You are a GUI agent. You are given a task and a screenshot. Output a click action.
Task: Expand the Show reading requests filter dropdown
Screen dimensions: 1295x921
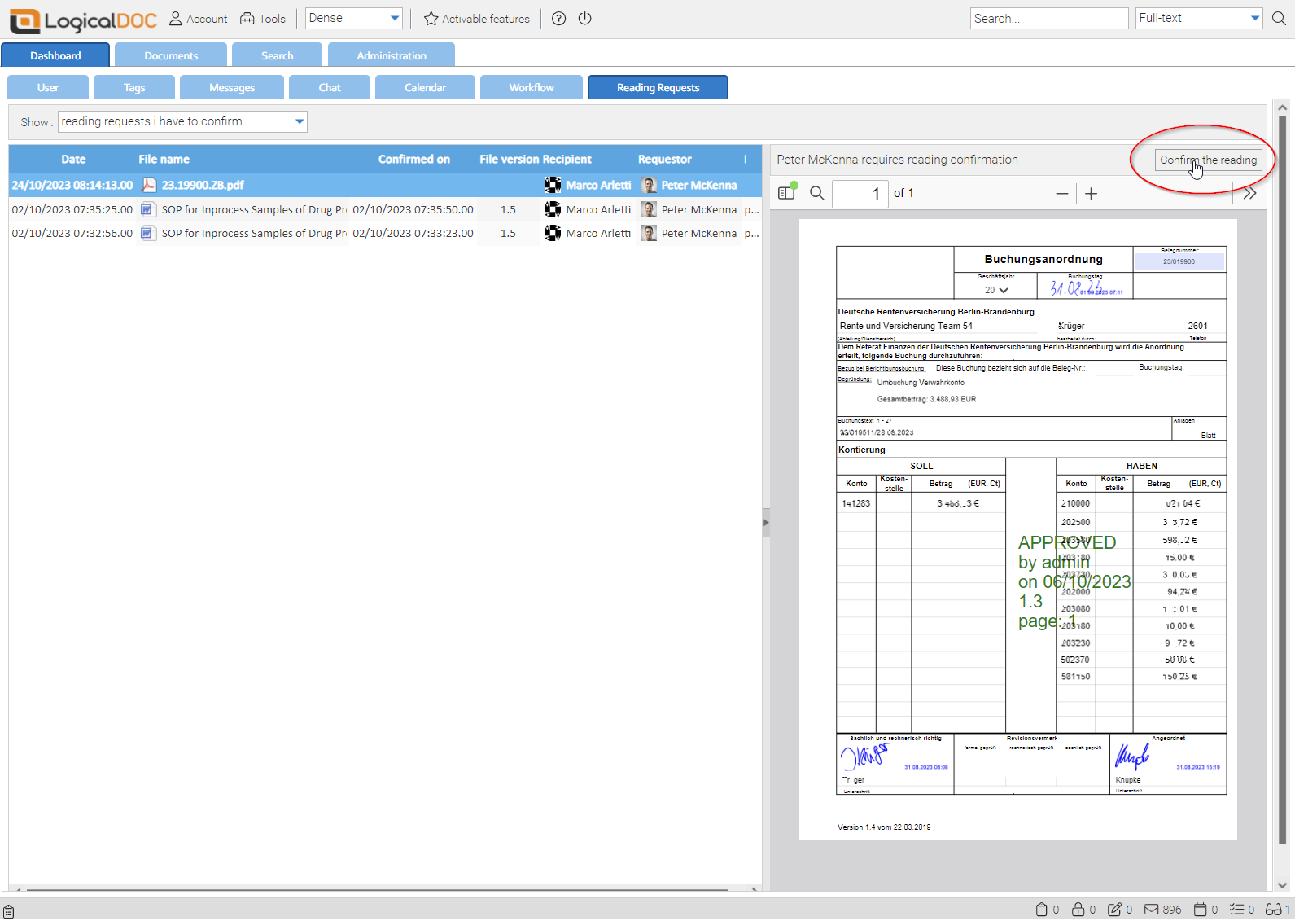(182, 121)
